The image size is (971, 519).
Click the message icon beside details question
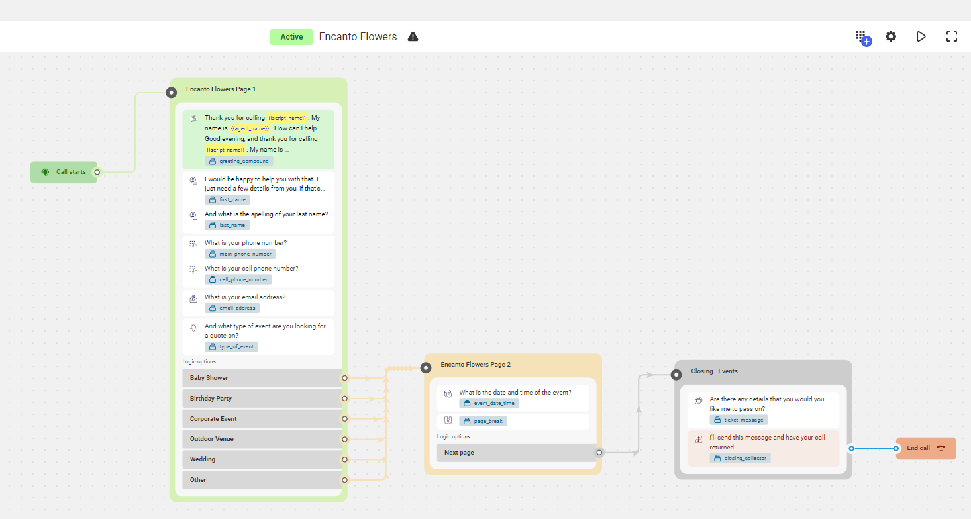coord(698,401)
